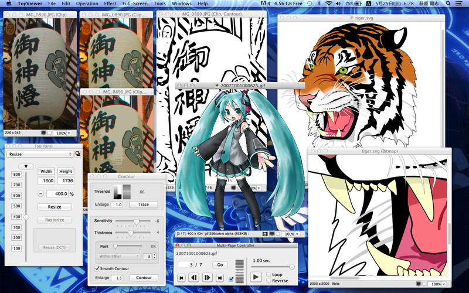
Task: Enable the Reverse checkbox
Action: point(269,281)
